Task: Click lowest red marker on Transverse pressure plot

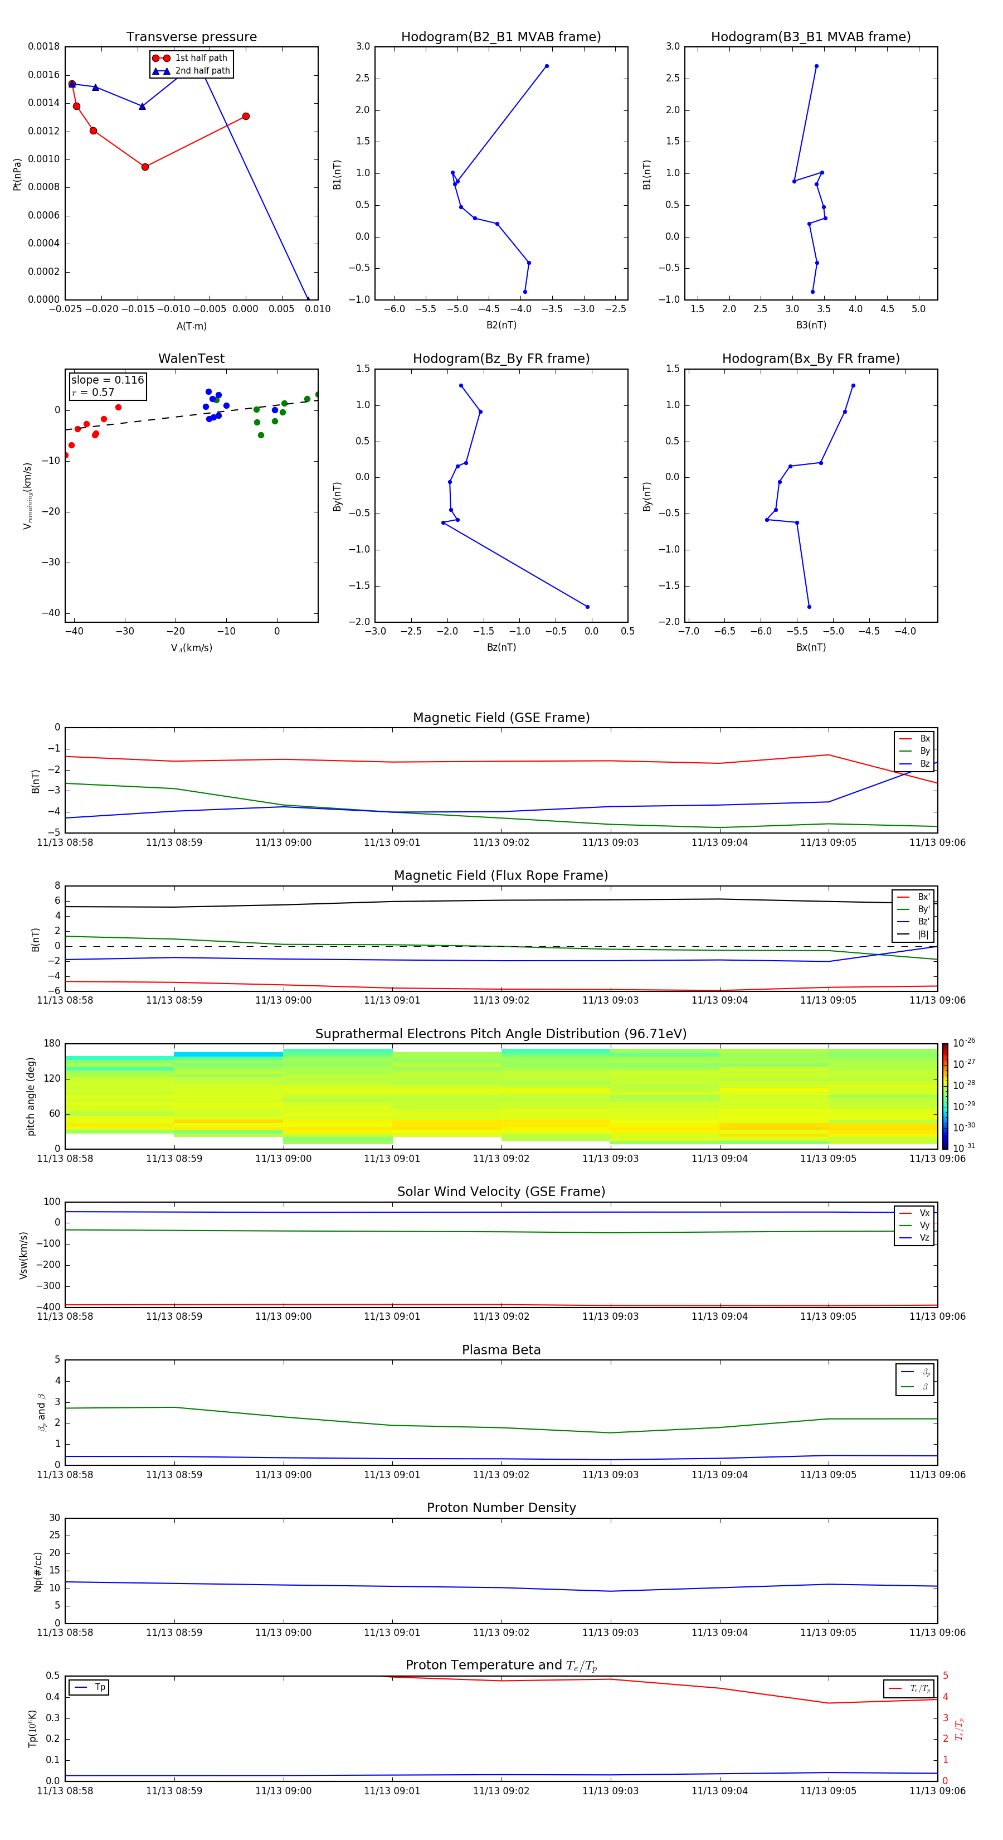Action: point(145,167)
